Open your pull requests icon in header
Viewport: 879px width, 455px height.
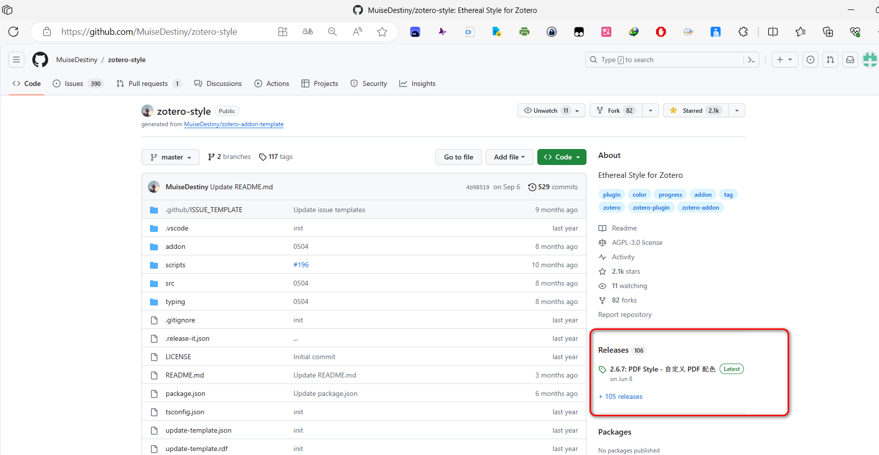pyautogui.click(x=830, y=60)
